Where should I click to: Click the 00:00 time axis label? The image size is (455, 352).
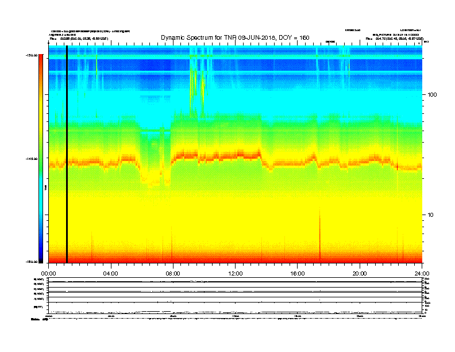[48, 274]
